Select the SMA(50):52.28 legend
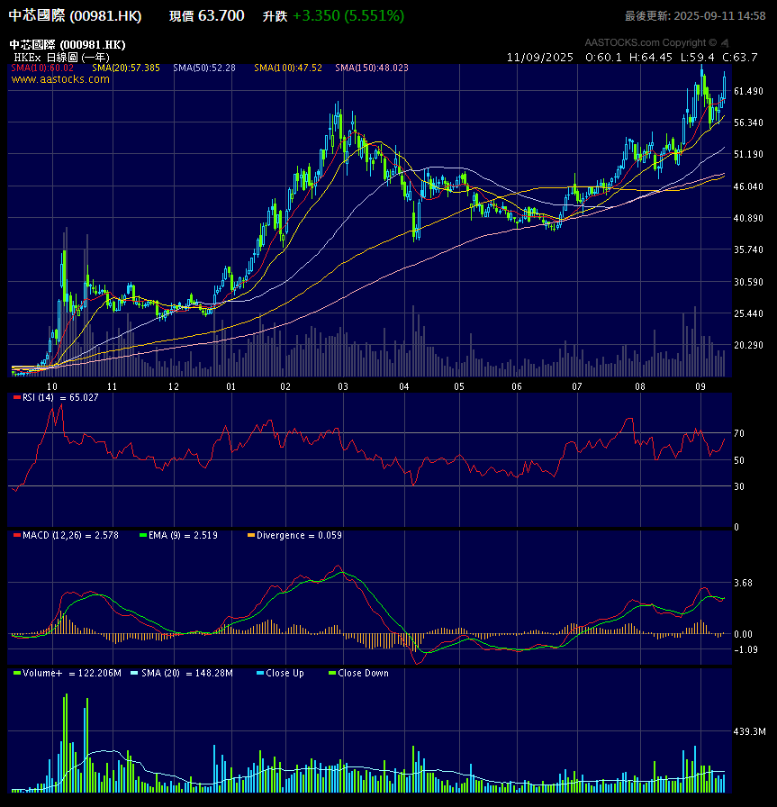777x807 pixels. tap(204, 68)
